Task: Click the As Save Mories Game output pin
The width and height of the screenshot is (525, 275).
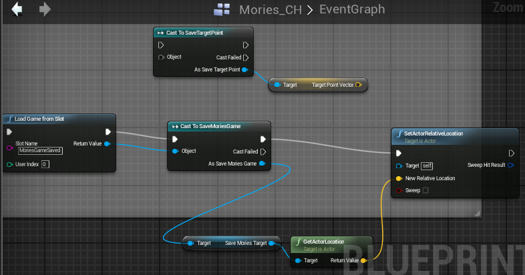Action: tap(262, 164)
